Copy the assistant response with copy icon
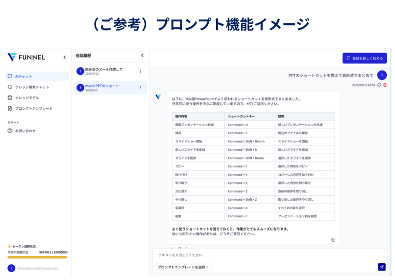Image resolution: width=395 pixels, height=280 pixels. point(333,240)
